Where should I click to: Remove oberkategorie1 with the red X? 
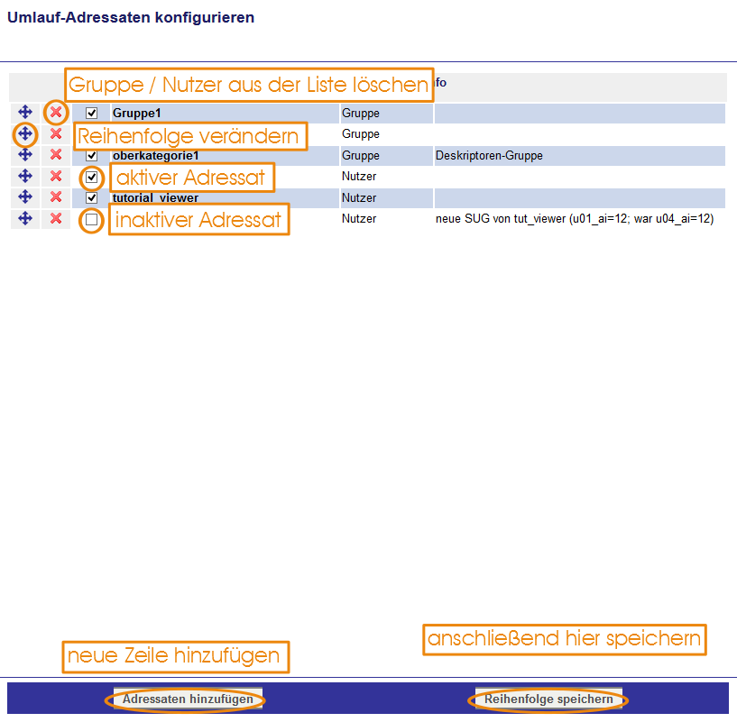tap(56, 154)
